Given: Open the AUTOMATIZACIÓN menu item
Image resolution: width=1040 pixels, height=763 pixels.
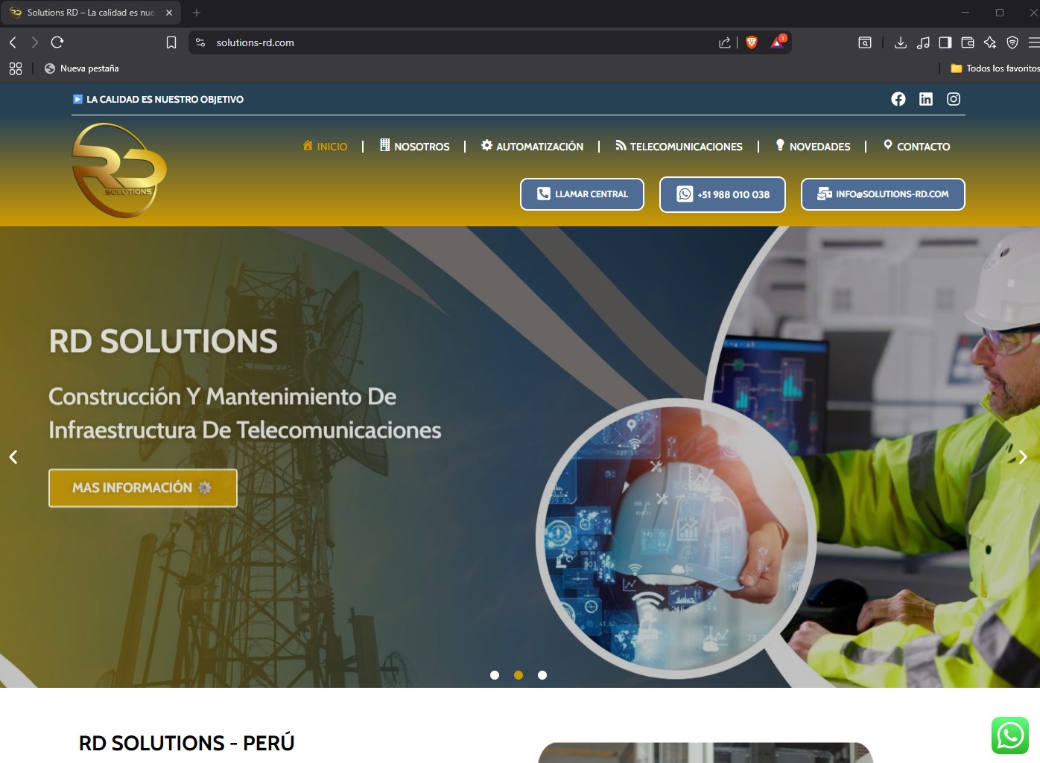Looking at the screenshot, I should pyautogui.click(x=532, y=146).
